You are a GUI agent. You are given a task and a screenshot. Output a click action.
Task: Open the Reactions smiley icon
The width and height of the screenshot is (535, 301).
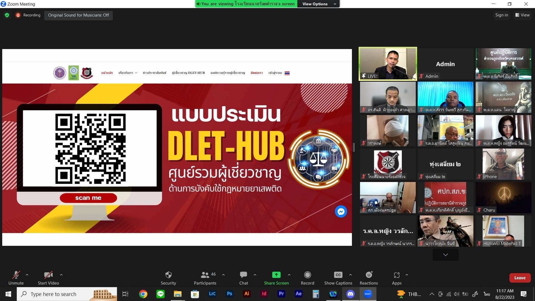(x=369, y=275)
